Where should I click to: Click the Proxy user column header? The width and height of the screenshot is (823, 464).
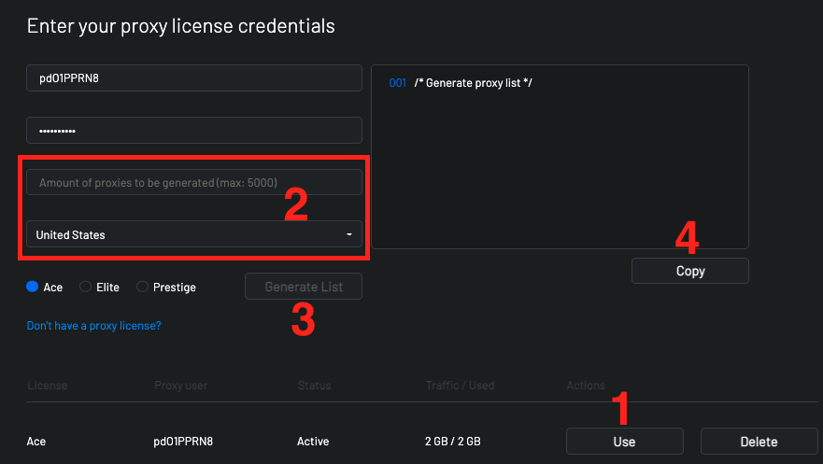(x=180, y=386)
